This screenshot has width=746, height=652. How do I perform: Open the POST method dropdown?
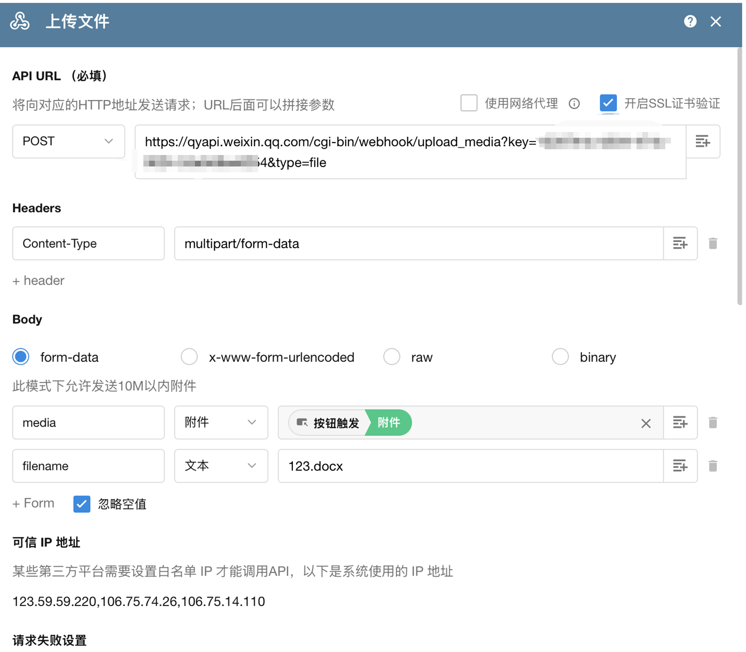tap(68, 142)
